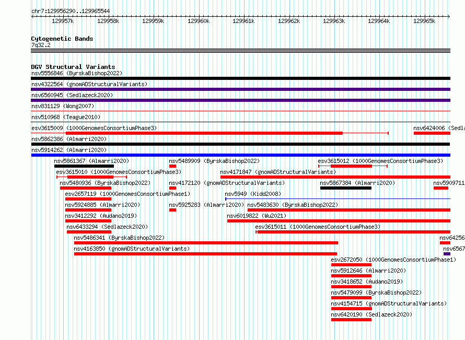Click the DGV Structural Variants track title
465x340 pixels.
point(73,67)
